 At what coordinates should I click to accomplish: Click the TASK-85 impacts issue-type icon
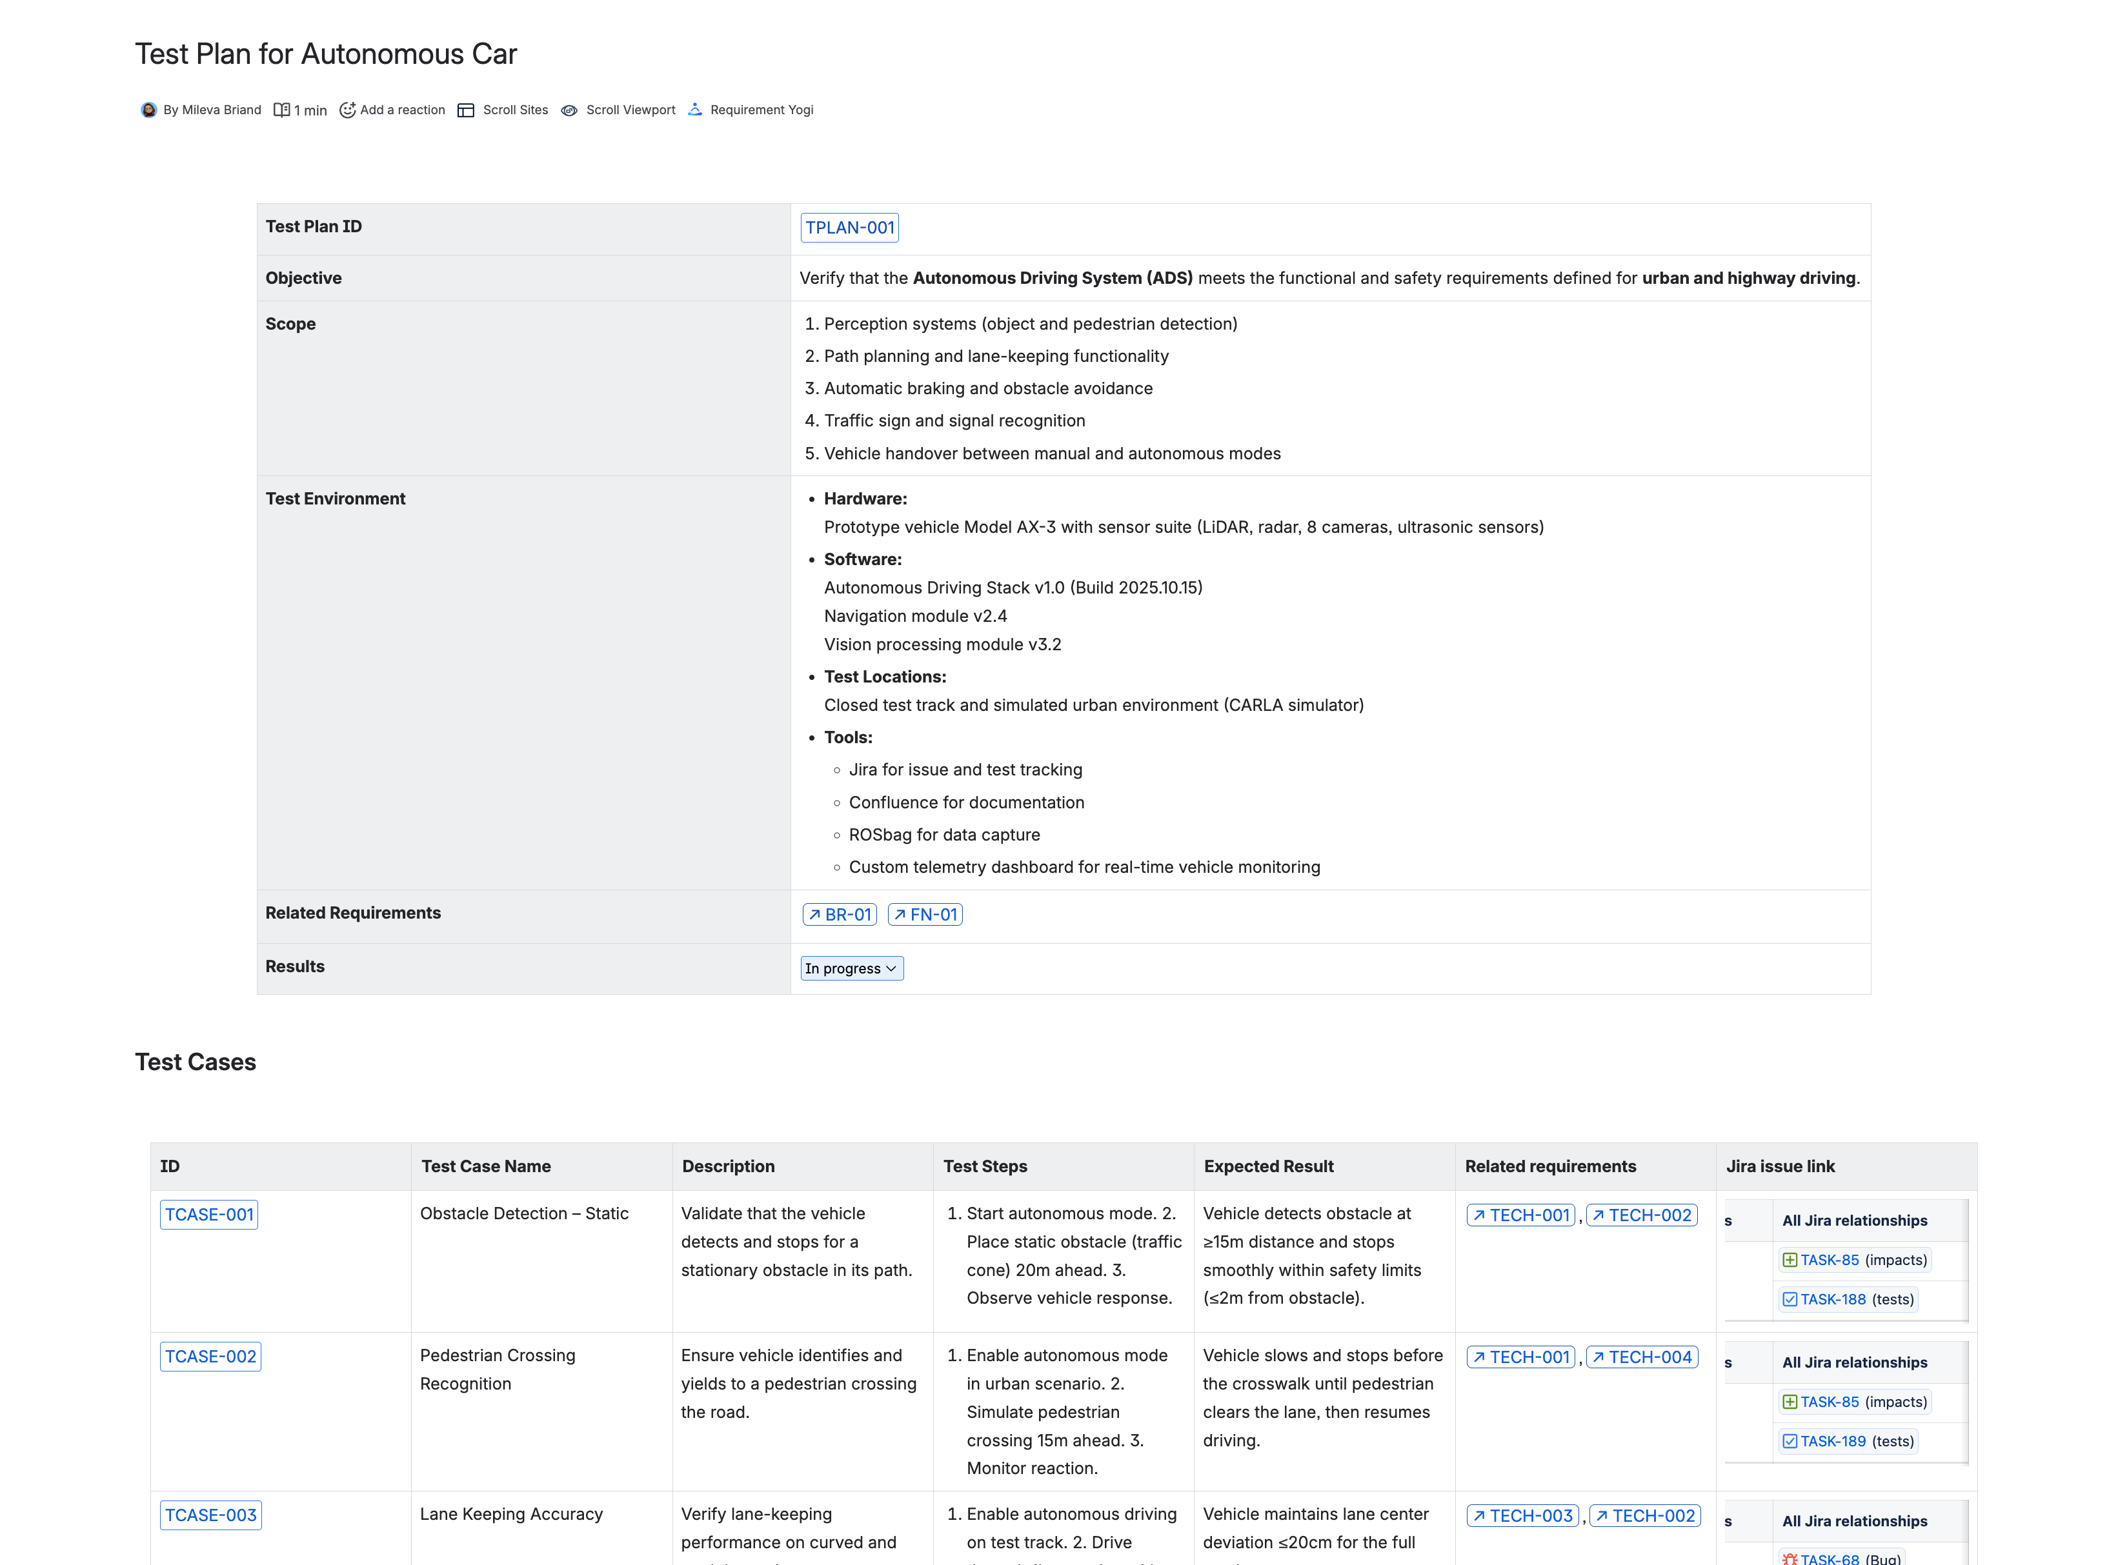(1790, 1260)
